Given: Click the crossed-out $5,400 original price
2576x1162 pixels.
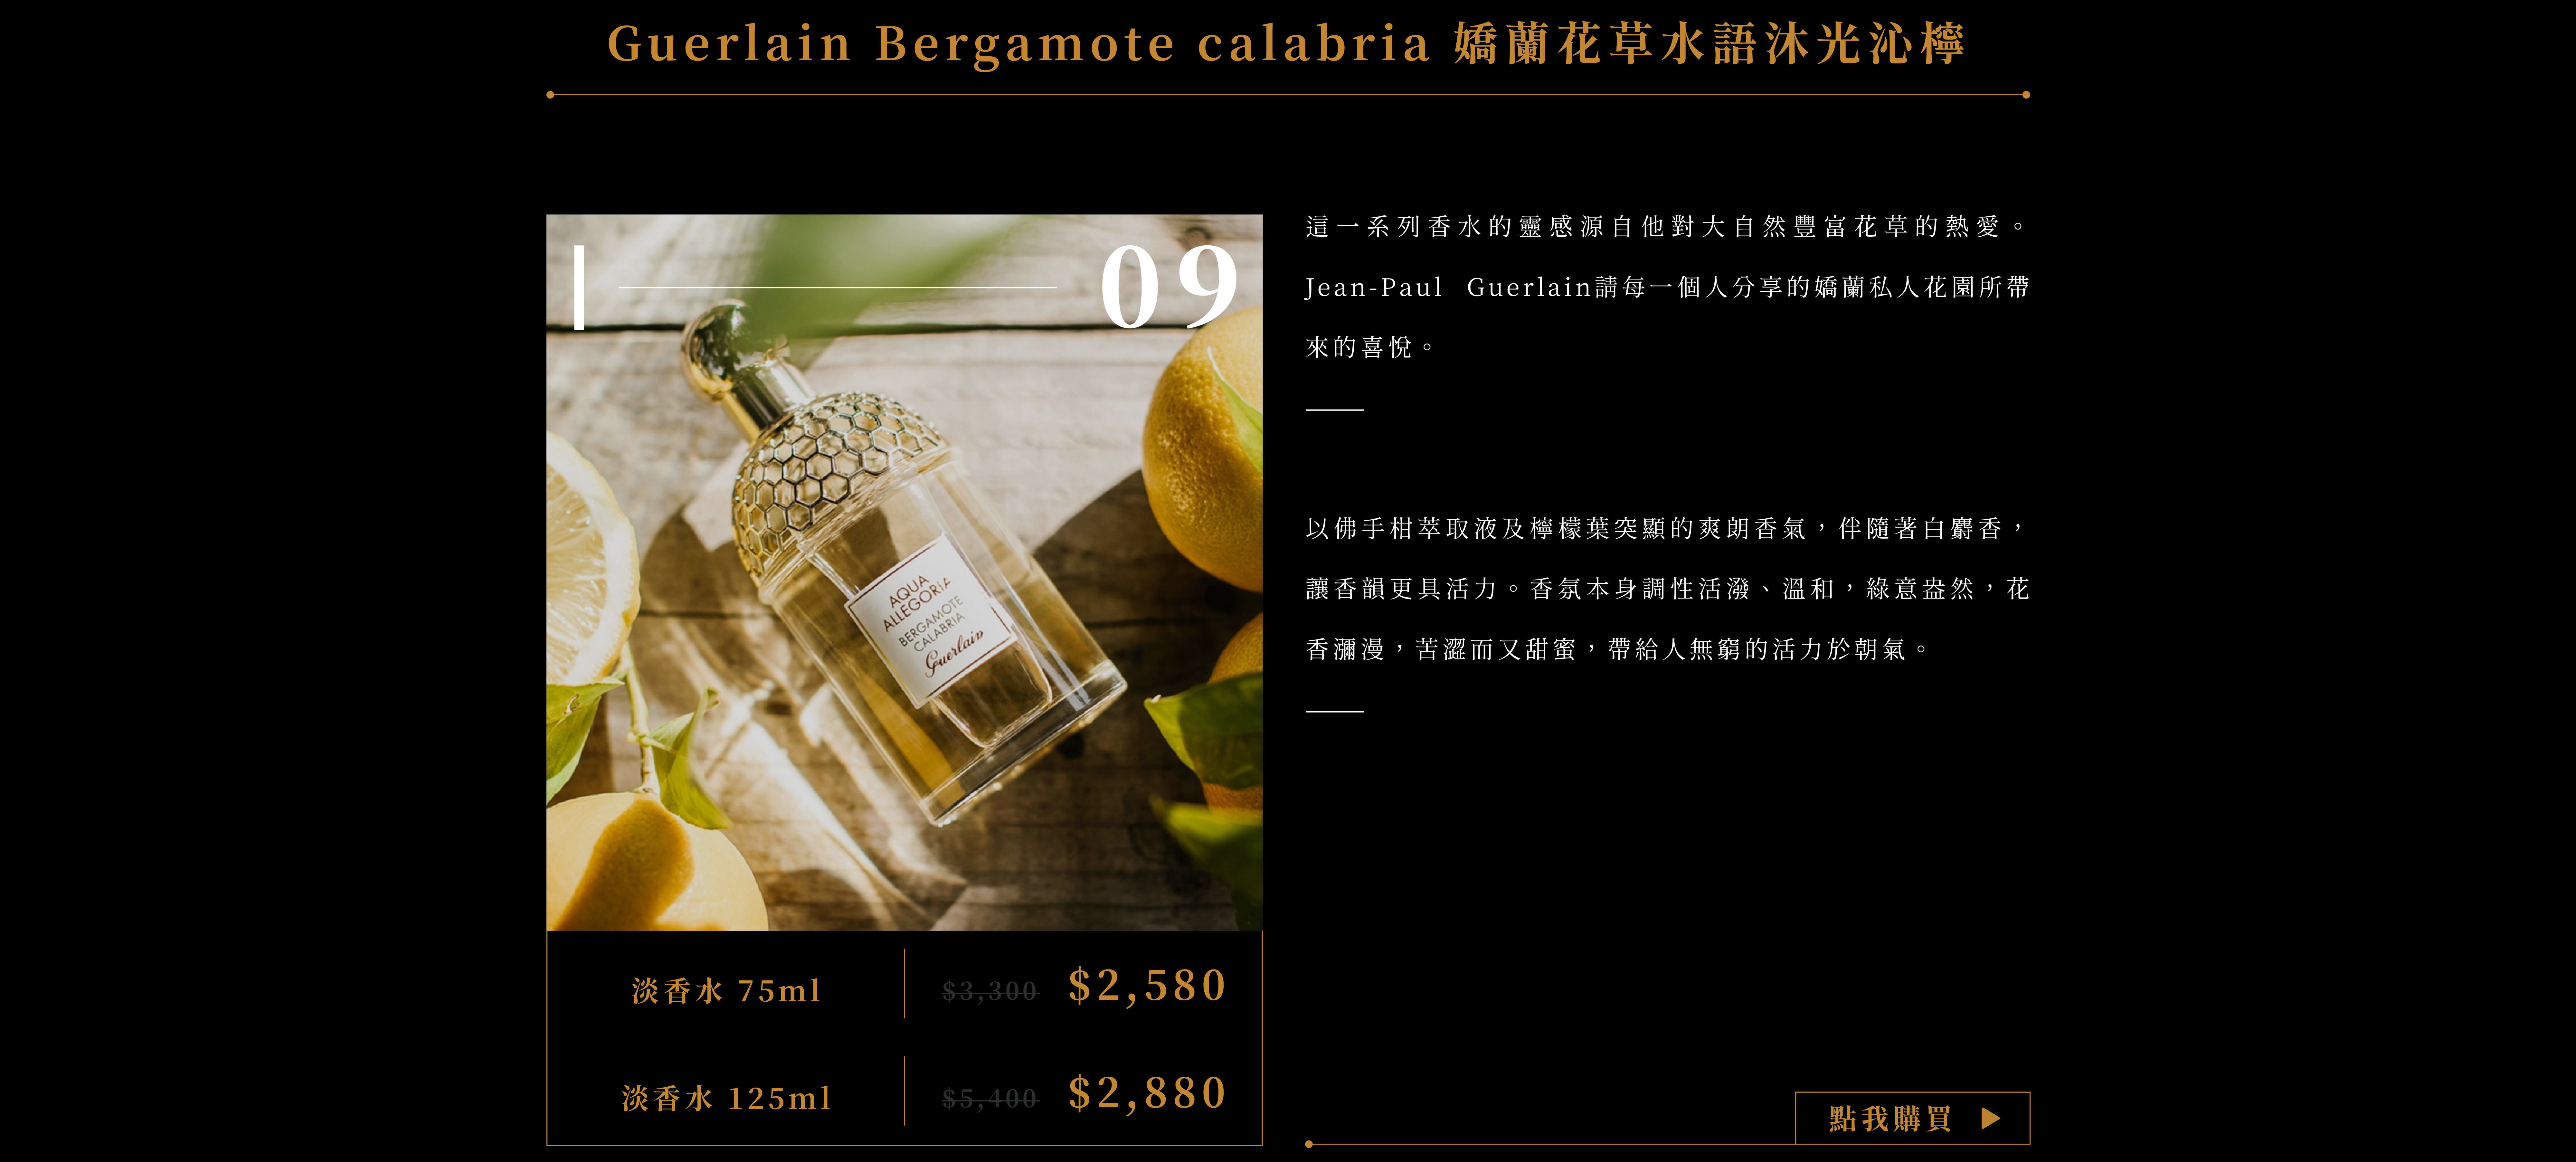Looking at the screenshot, I should click(x=990, y=1098).
